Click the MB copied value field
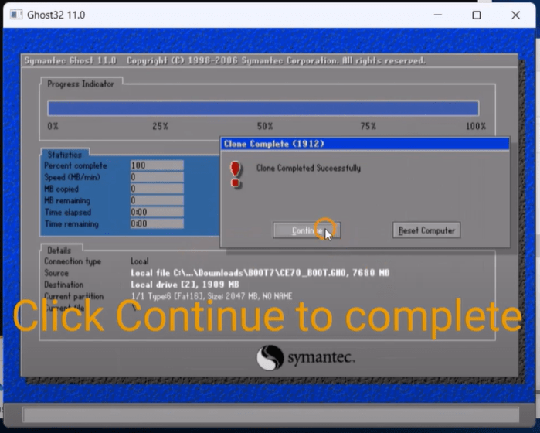The height and width of the screenshot is (433, 540). [156, 189]
